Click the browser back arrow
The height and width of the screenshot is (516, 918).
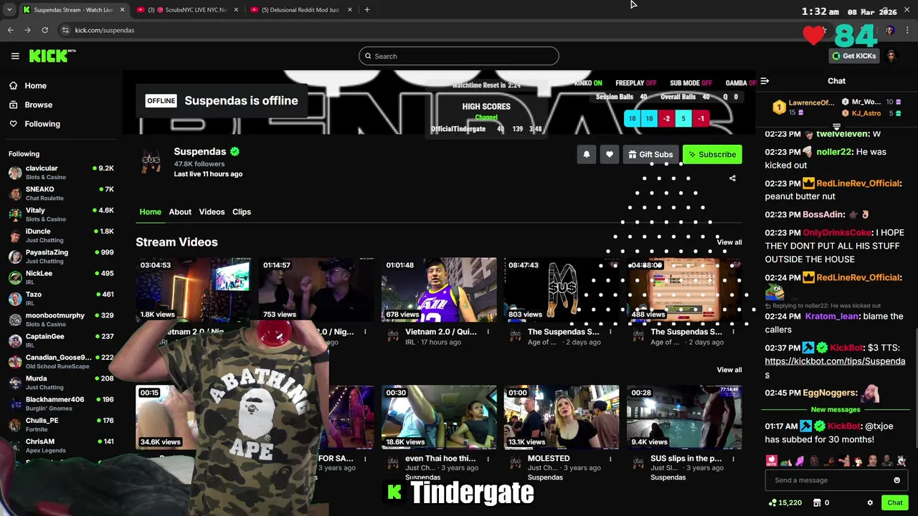(x=10, y=30)
